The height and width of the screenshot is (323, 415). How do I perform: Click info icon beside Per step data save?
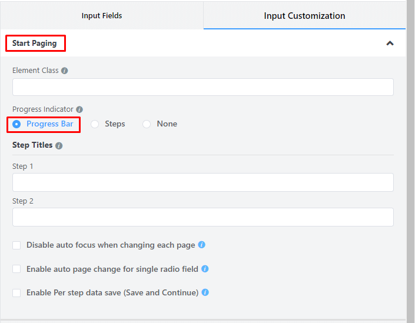[x=205, y=292]
